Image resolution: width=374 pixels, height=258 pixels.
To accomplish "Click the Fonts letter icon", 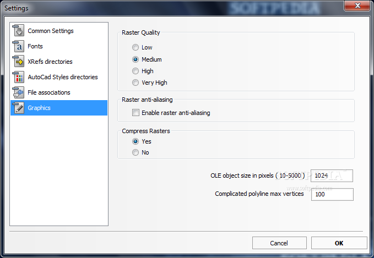I will click(18, 46).
